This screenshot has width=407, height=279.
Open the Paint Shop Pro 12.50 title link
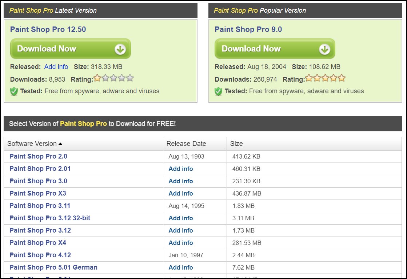[x=48, y=29]
